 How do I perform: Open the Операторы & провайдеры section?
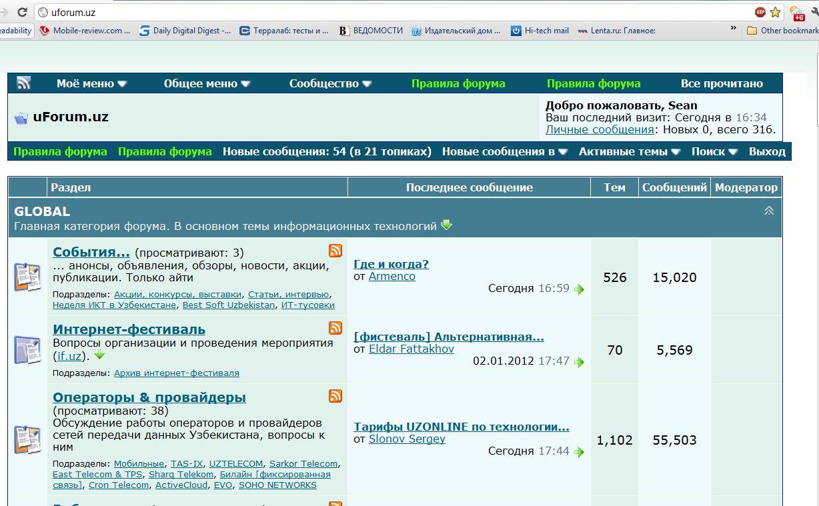click(149, 397)
